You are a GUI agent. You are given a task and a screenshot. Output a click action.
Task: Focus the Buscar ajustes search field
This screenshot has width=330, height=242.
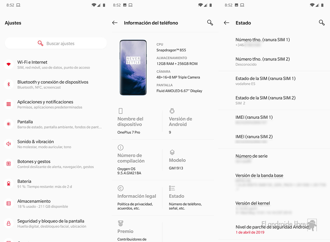56,43
